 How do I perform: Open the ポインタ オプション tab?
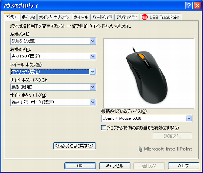click(54, 17)
